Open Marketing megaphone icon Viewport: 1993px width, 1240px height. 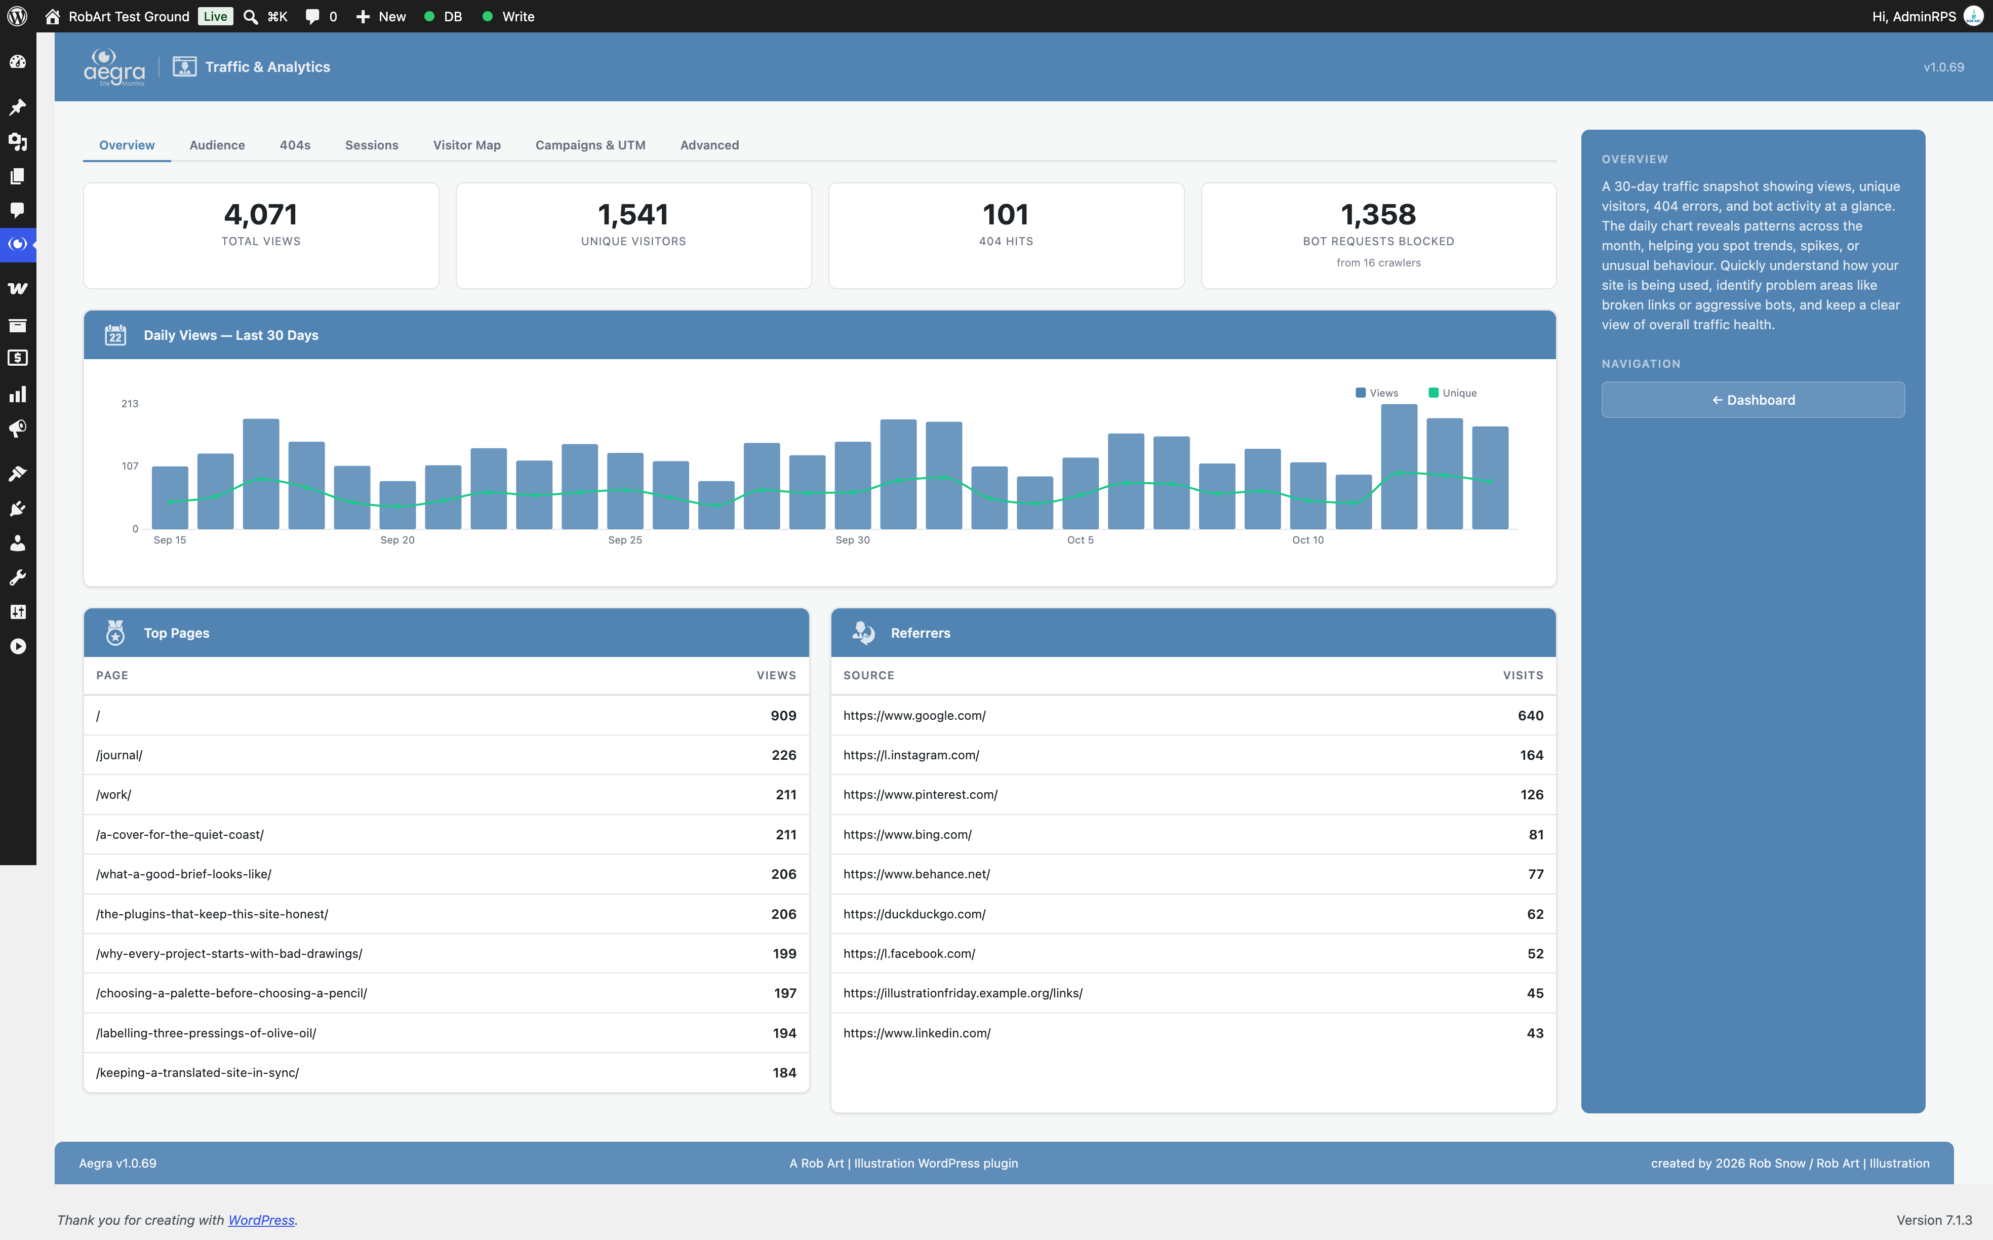tap(18, 429)
